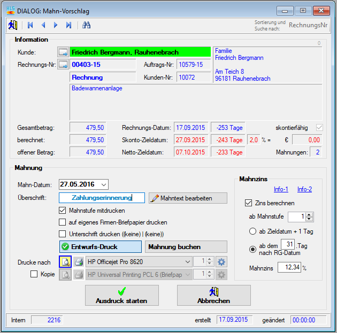Enable printing on own company letterhead
Image resolution: width=337 pixels, height=333 pixels.
63,222
